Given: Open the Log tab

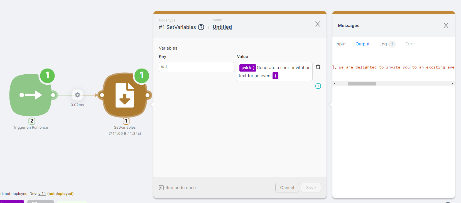Looking at the screenshot, I should click(383, 44).
